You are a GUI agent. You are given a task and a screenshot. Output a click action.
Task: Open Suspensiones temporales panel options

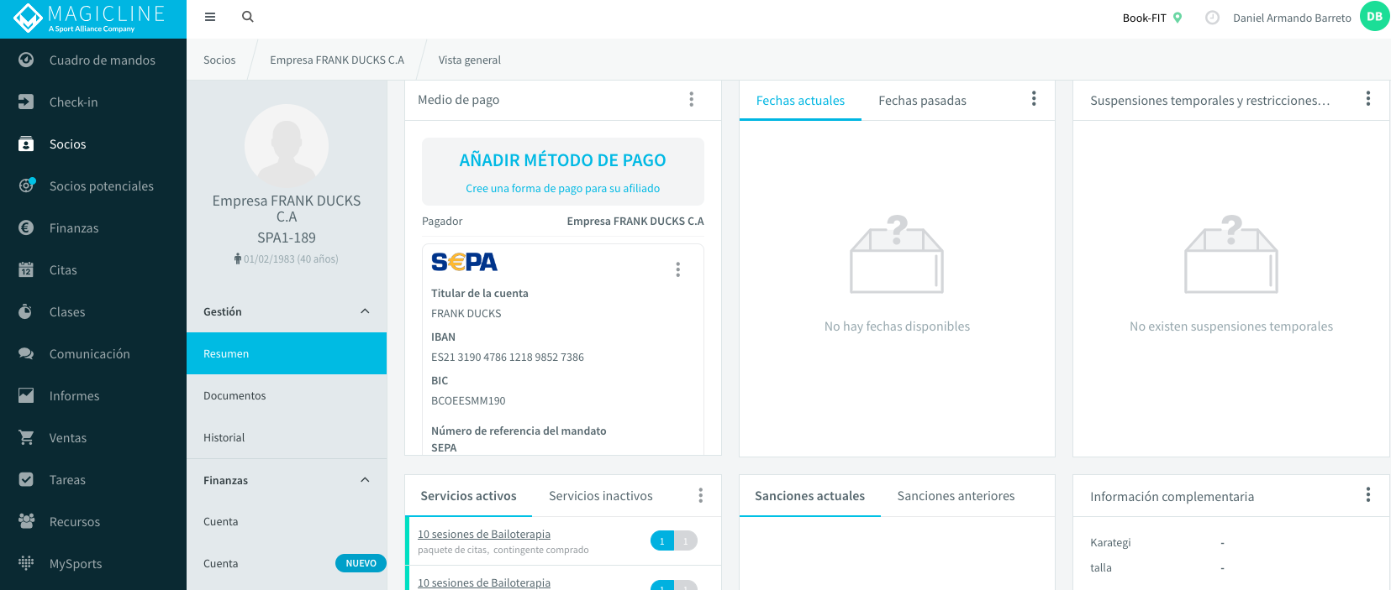(x=1368, y=98)
